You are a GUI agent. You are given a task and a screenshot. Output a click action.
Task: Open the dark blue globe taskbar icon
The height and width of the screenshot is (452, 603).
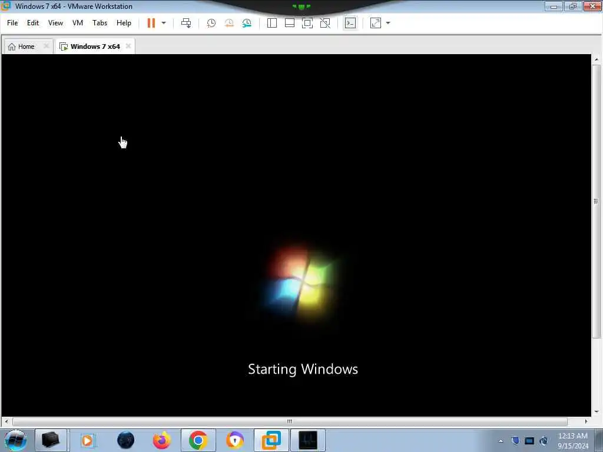click(x=125, y=440)
